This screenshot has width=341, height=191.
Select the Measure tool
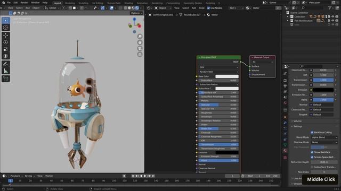(x=6, y=71)
